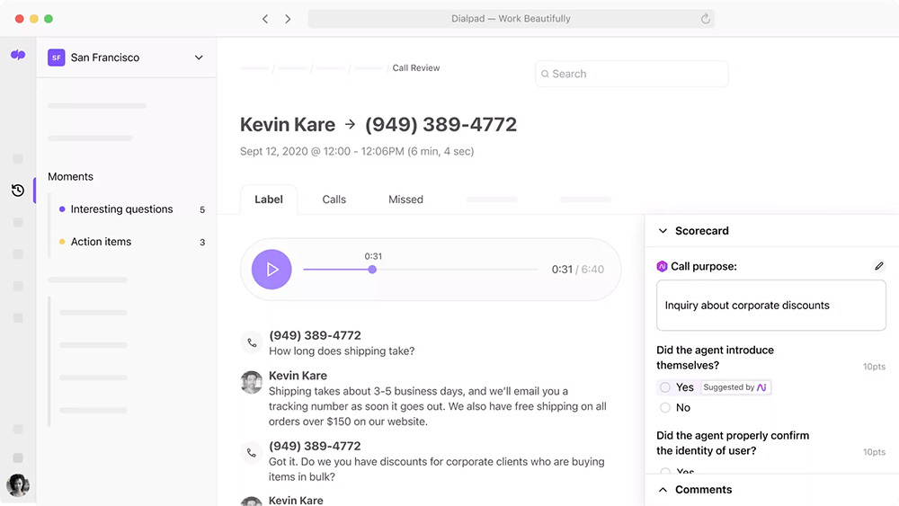Click the audio progress slider handle
Screen dimensions: 899x506
(372, 270)
